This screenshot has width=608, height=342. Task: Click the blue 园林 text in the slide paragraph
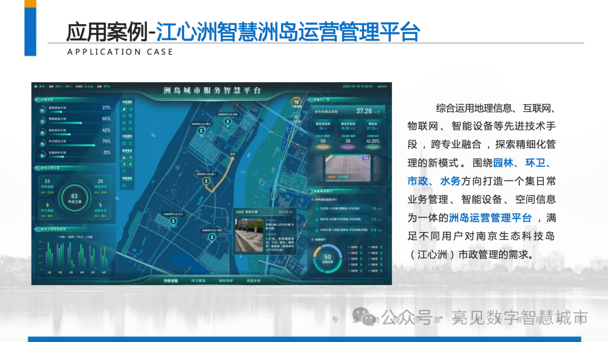pos(503,163)
